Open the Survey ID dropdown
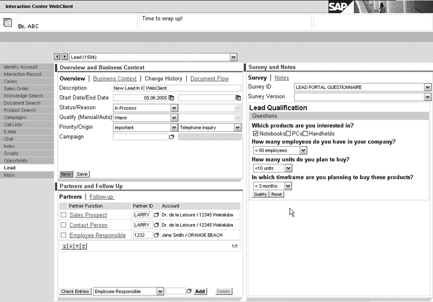Viewport: 433px width, 302px height. coord(428,87)
